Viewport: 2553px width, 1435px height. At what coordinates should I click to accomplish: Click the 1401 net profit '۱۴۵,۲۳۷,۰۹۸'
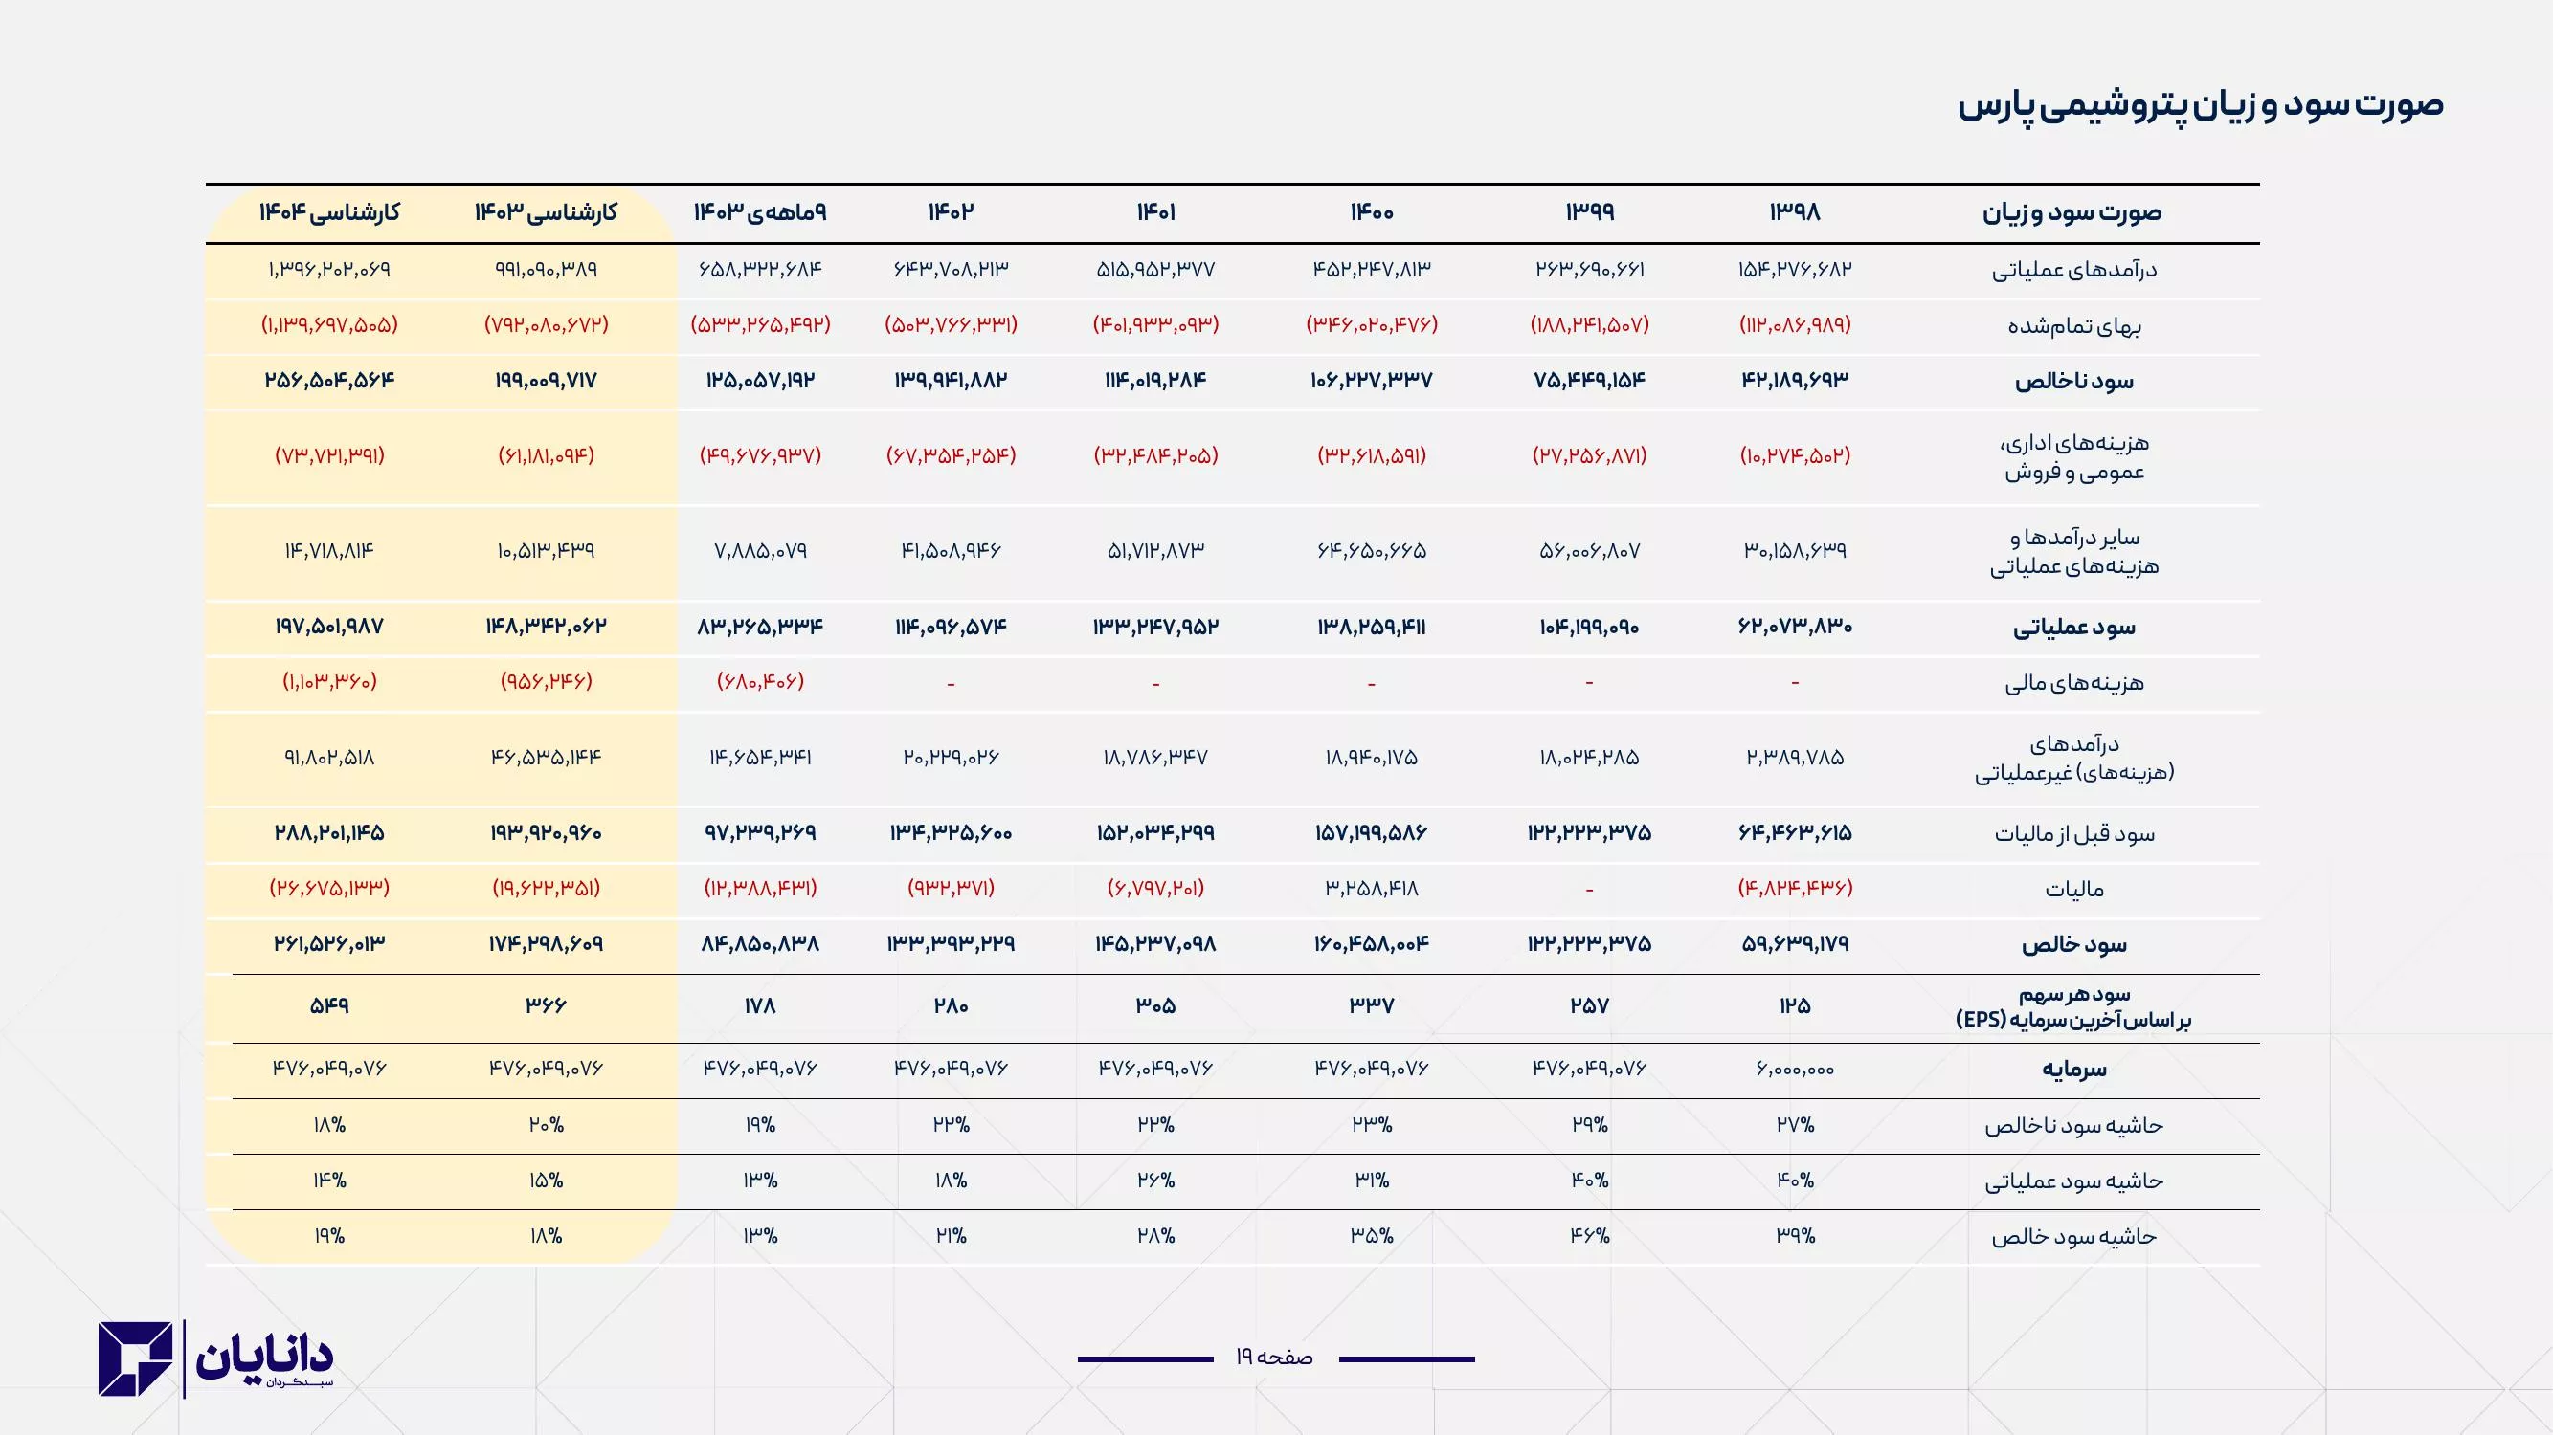click(x=1155, y=944)
